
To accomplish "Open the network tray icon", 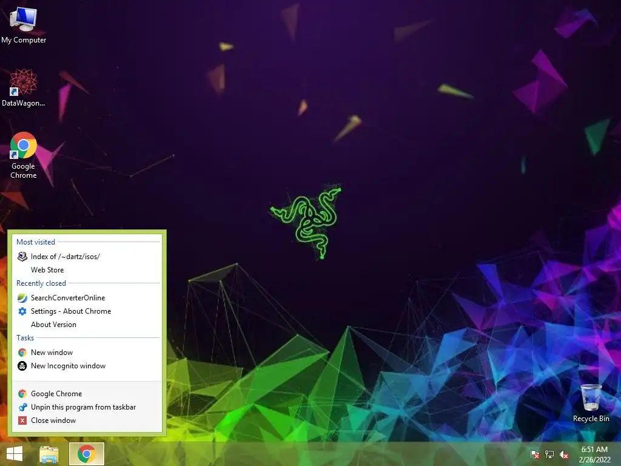I will click(549, 454).
